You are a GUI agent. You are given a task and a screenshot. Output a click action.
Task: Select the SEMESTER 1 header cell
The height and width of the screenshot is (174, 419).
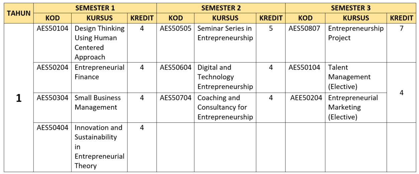[x=95, y=8]
